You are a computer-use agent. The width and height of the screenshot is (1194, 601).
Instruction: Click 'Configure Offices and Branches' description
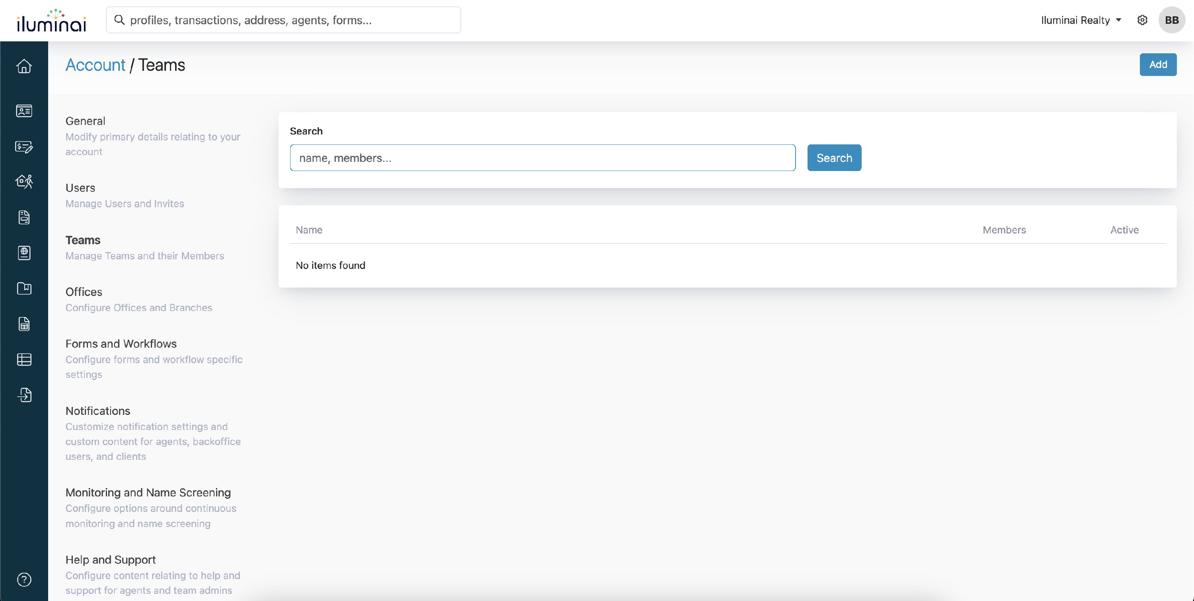point(139,308)
